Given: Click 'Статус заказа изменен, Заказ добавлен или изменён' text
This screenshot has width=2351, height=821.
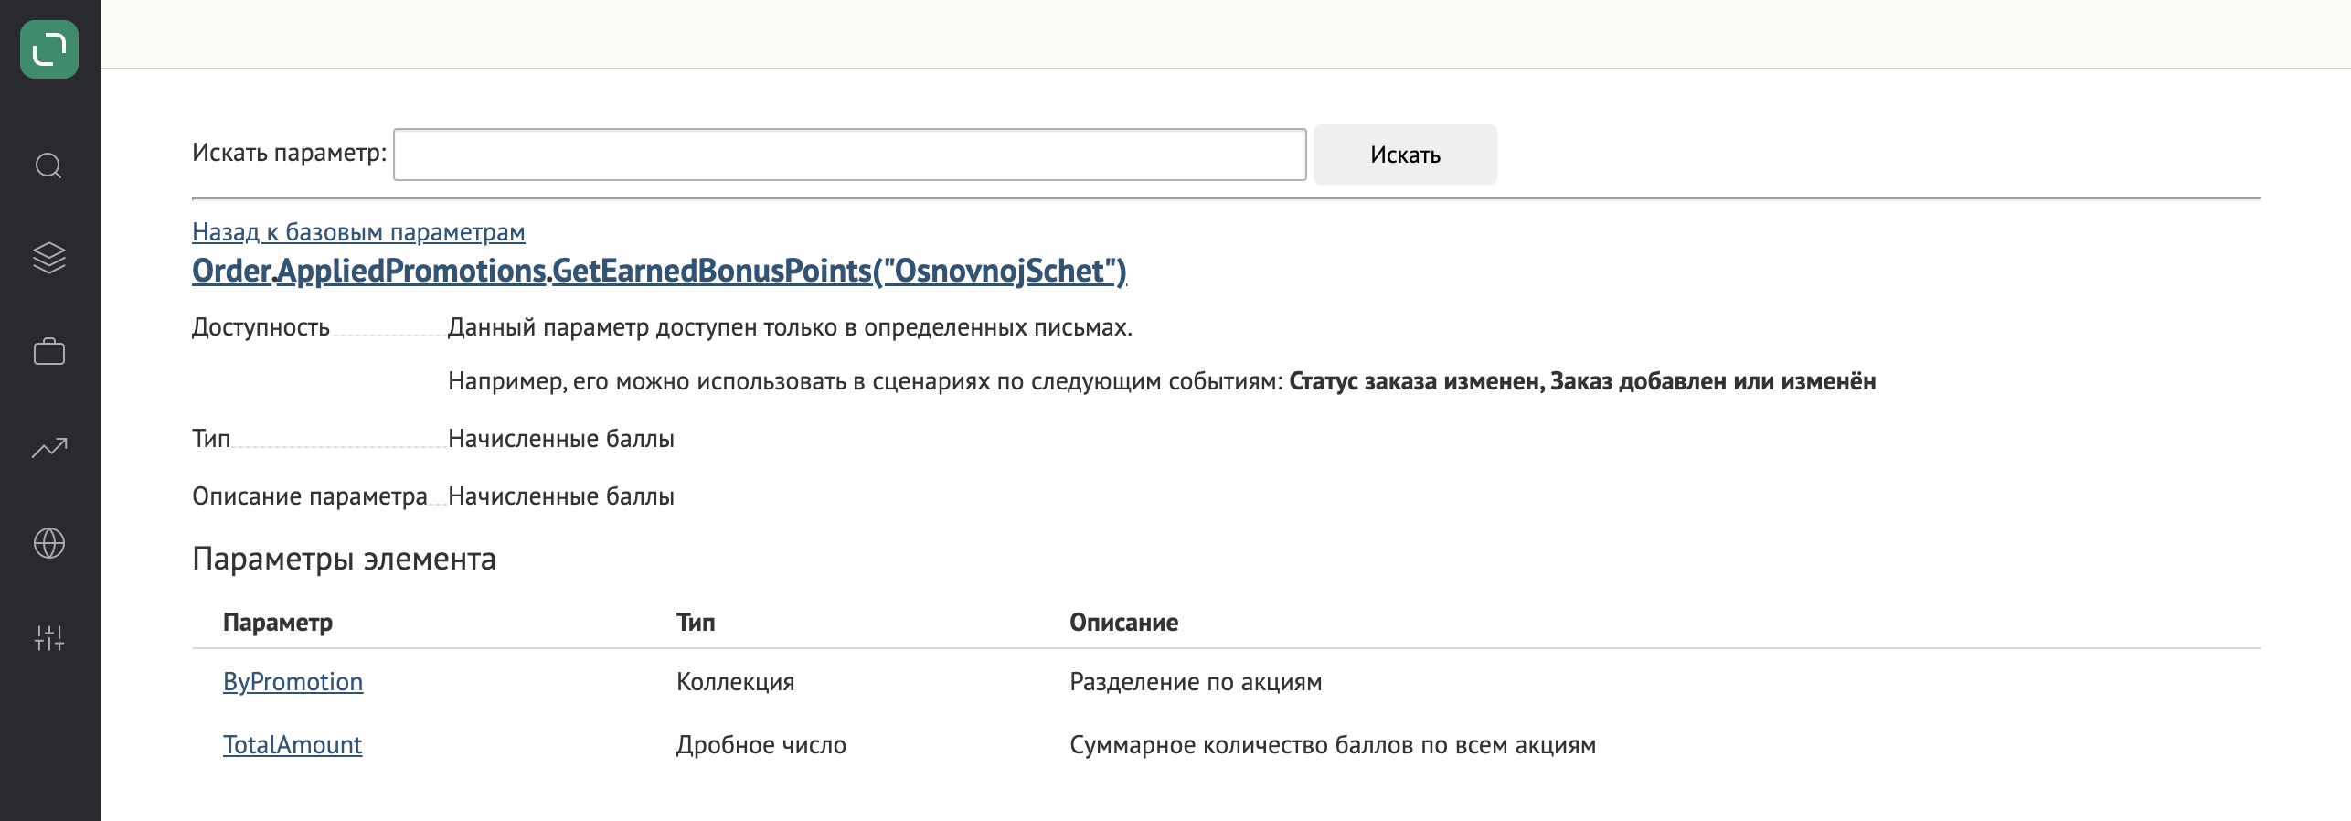Looking at the screenshot, I should click(x=1582, y=381).
